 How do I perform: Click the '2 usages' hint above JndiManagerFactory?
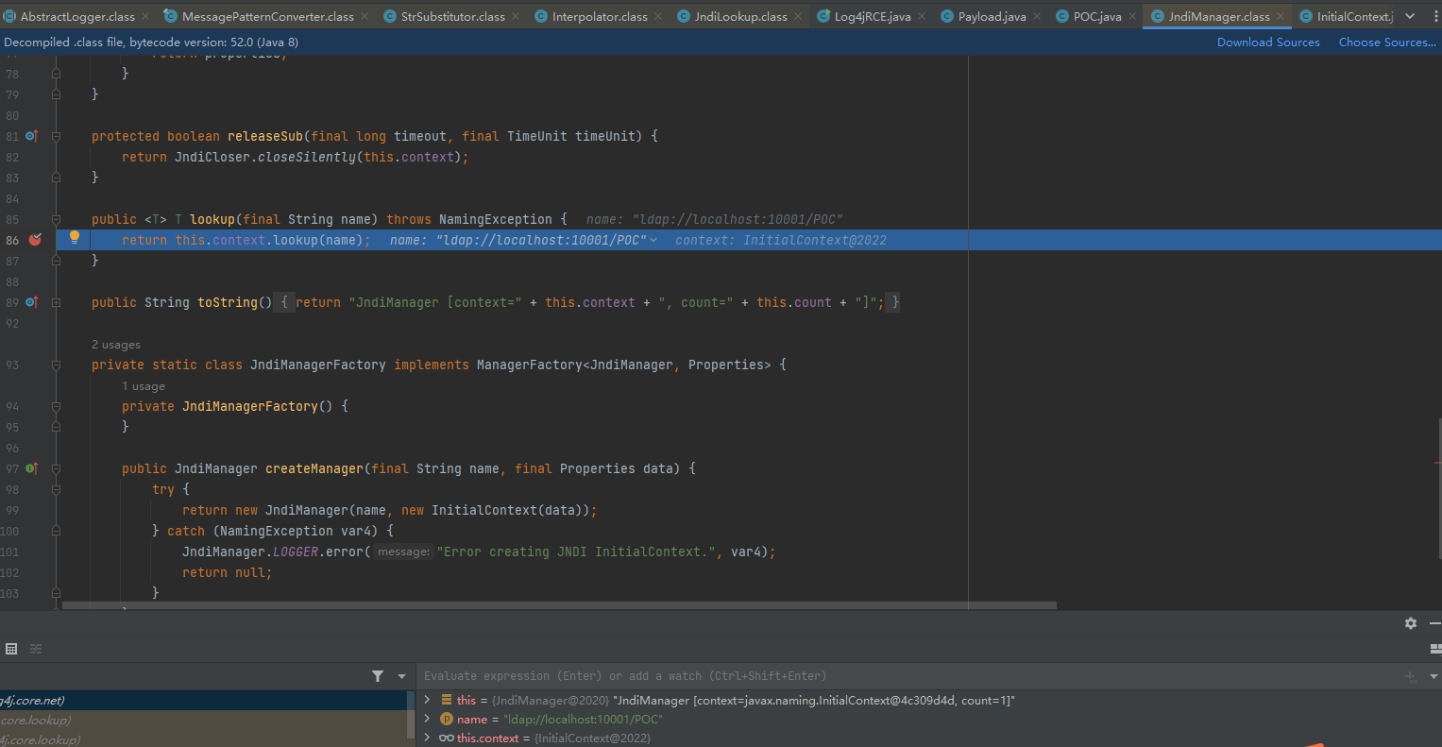pyautogui.click(x=116, y=345)
